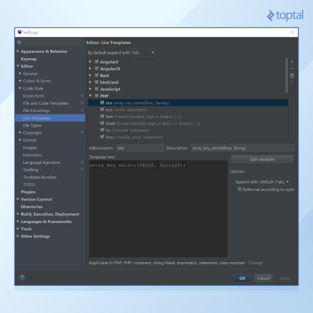Go to Plugins settings
This screenshot has width=313, height=313.
28,192
